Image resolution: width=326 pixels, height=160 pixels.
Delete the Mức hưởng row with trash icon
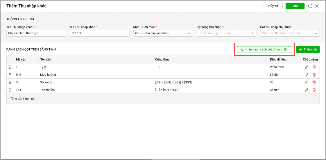[314, 75]
